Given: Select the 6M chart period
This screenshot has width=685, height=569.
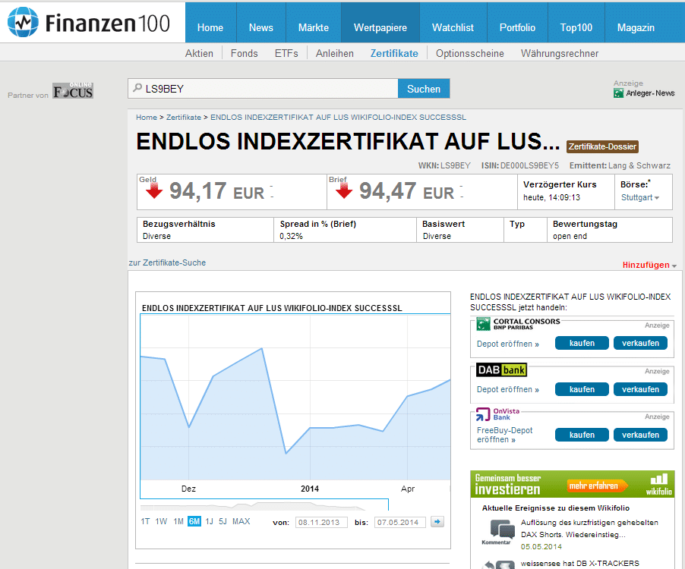Looking at the screenshot, I should click(194, 521).
